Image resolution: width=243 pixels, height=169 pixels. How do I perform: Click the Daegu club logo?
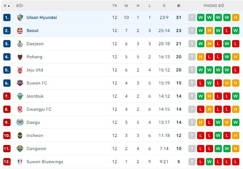tap(20, 122)
